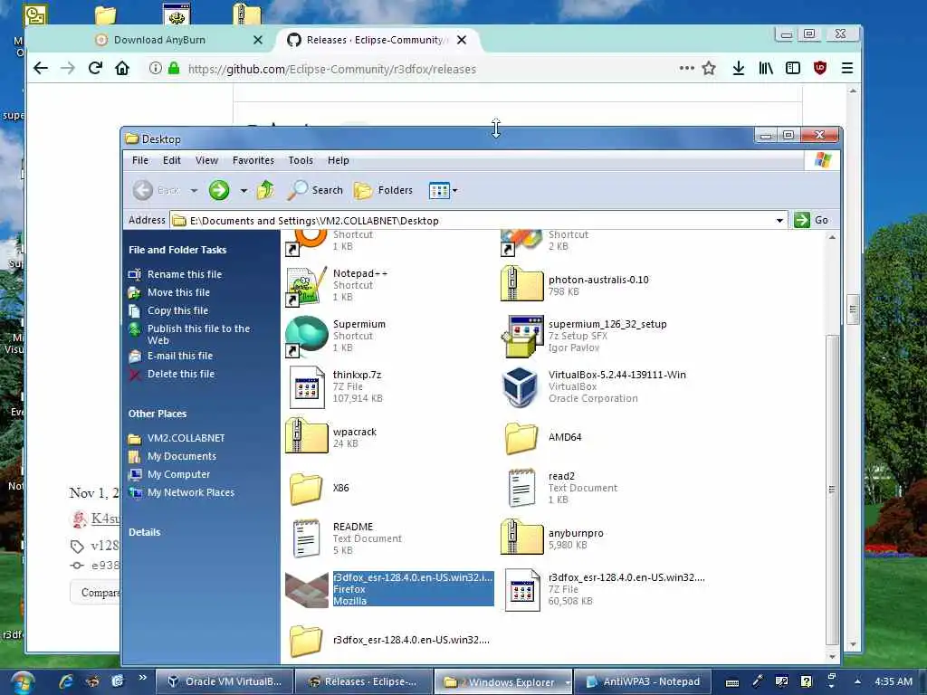Select the read2 text document icon
This screenshot has height=695, width=927.
pos(521,488)
